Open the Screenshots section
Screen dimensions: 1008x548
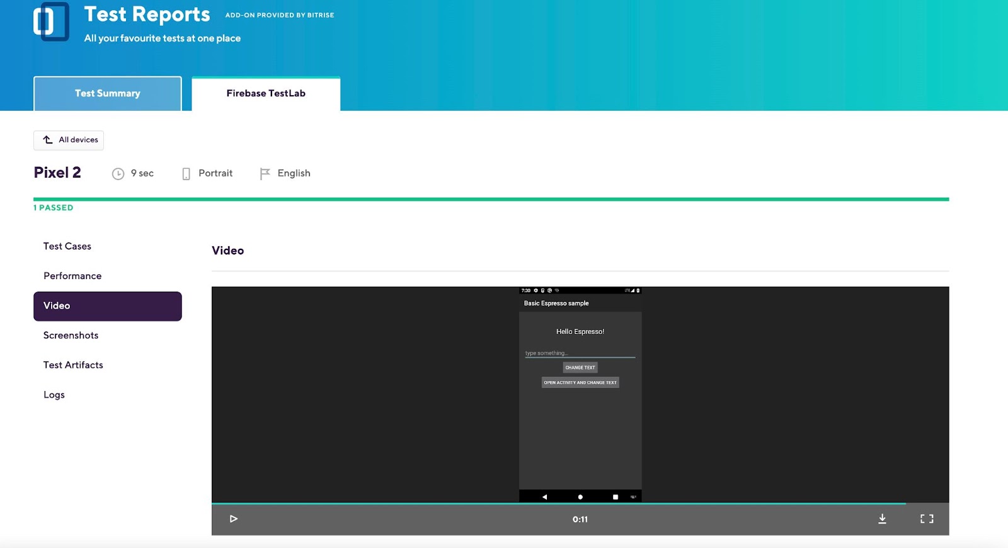click(71, 336)
